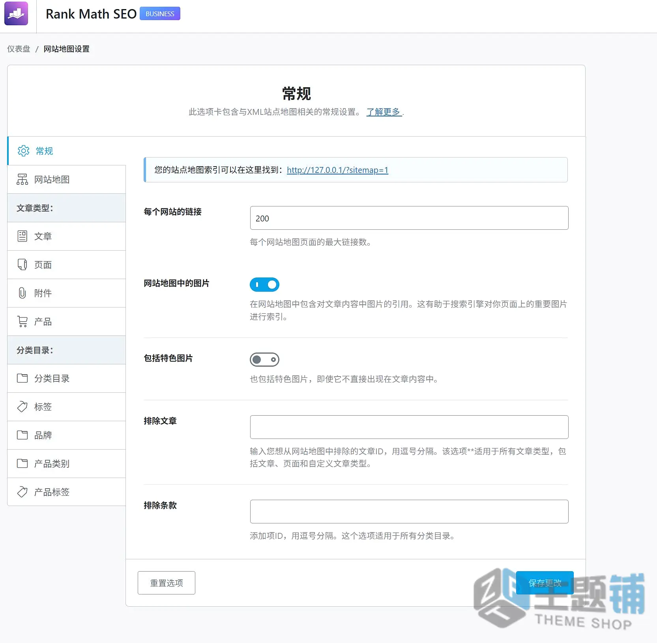Click the page icon beside 页面
Screen dimensions: 657x643
22,264
